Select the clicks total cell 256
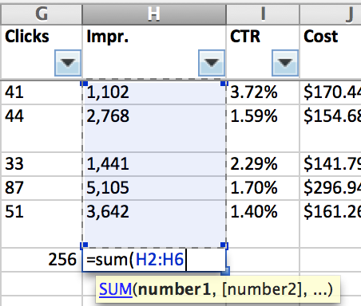The height and width of the screenshot is (306, 361). (x=42, y=260)
